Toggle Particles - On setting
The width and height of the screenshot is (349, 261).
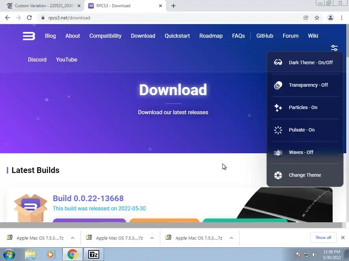(x=305, y=107)
